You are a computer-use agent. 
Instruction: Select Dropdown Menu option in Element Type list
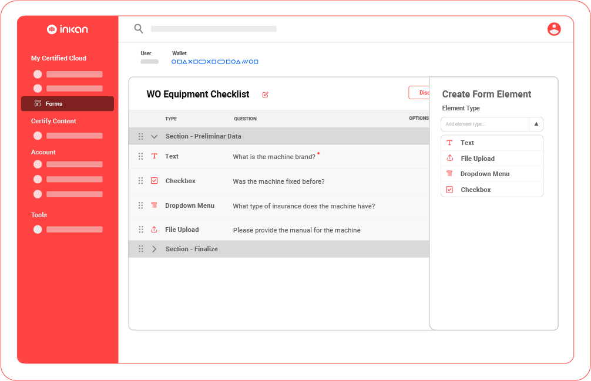coord(492,174)
